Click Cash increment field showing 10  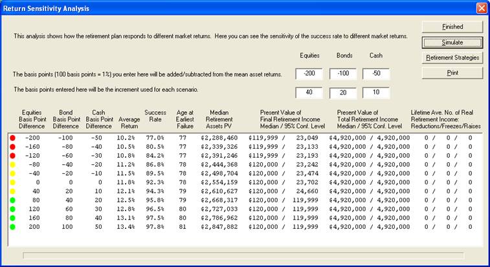click(x=375, y=92)
